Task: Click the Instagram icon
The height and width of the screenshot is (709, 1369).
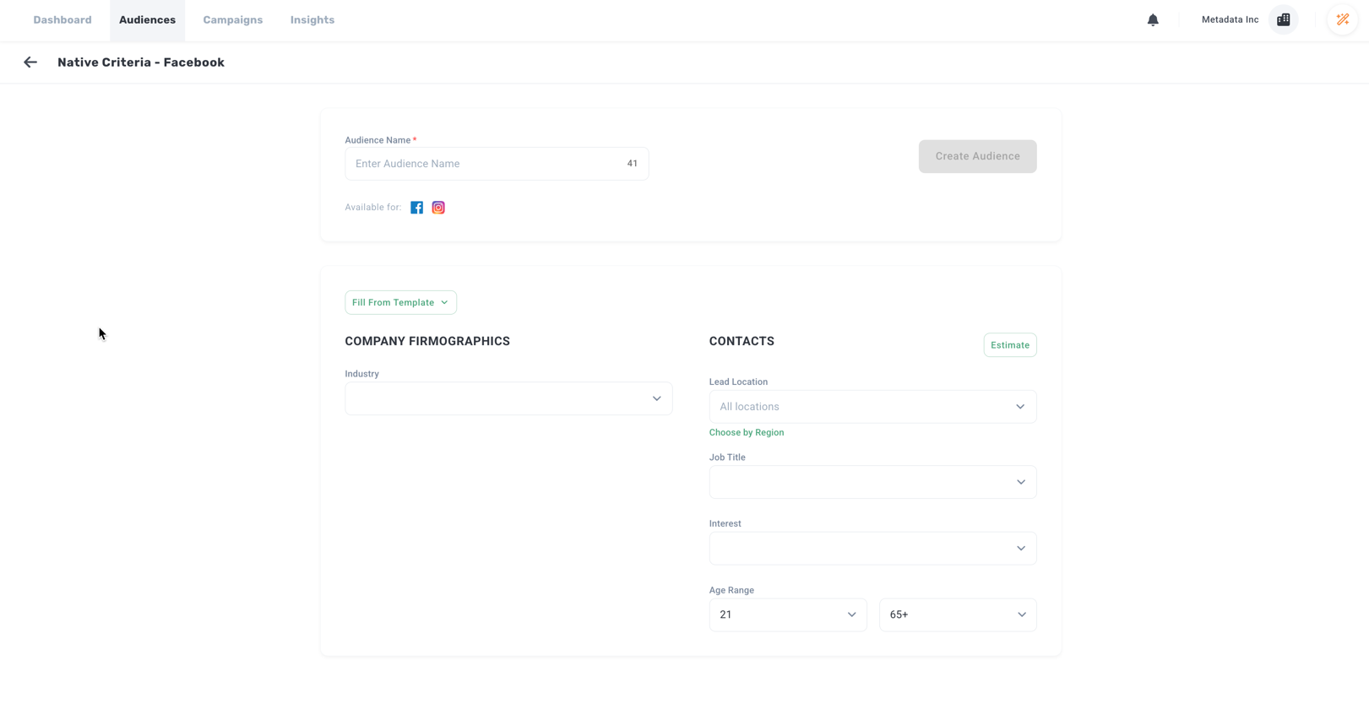Action: [x=438, y=208]
